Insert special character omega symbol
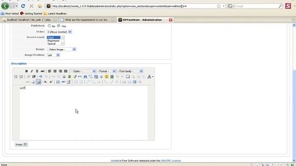 58,82
